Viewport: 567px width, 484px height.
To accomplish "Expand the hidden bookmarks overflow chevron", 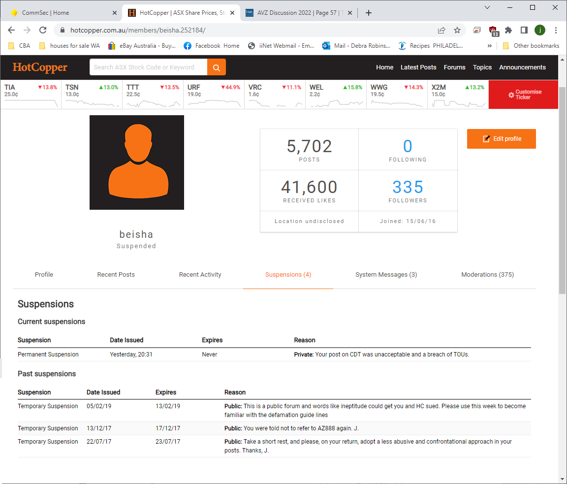I will pos(490,46).
